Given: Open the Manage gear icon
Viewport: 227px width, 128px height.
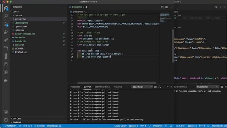Looking at the screenshot, I should pyautogui.click(x=6, y=120).
